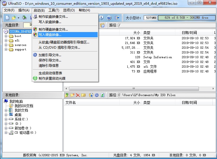Click the 5,157,28... size cell
Viewport: 217px width, 159px height.
(131, 48)
